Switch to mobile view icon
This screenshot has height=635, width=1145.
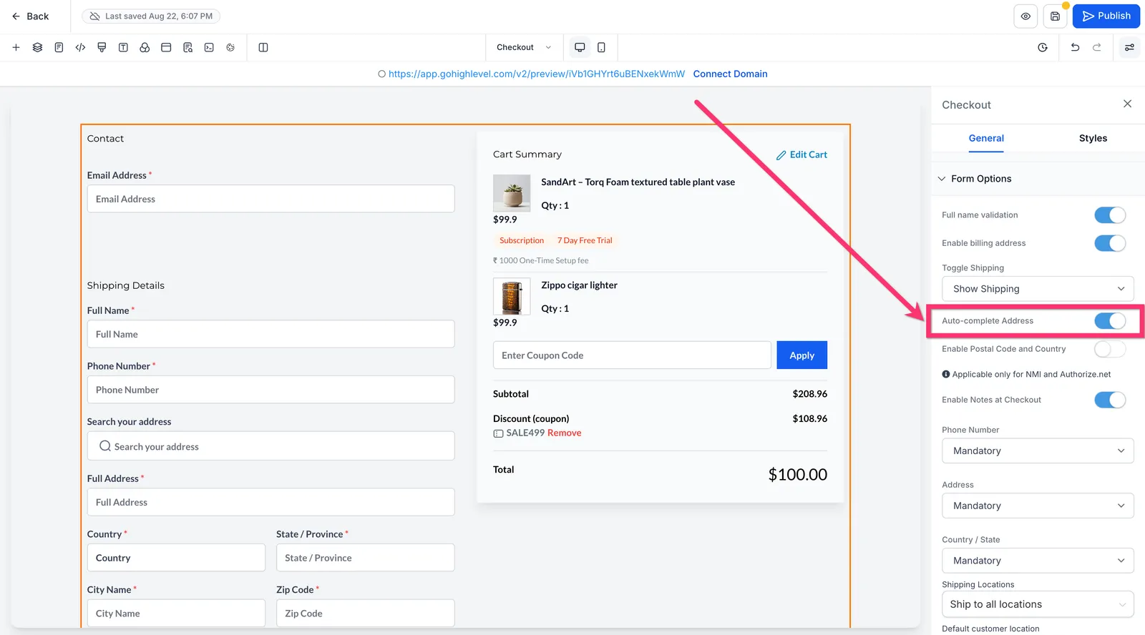(601, 47)
